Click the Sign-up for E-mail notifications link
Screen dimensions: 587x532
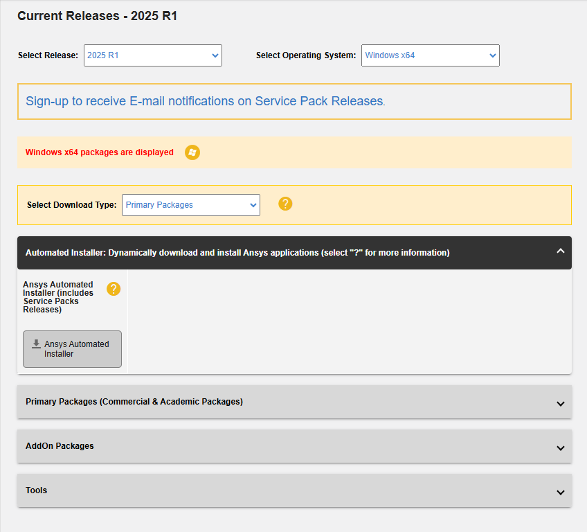[x=205, y=101]
